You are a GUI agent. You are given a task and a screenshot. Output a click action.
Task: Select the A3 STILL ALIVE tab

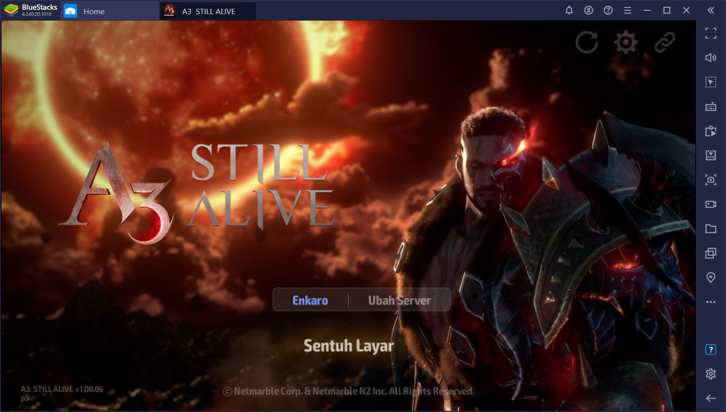208,11
